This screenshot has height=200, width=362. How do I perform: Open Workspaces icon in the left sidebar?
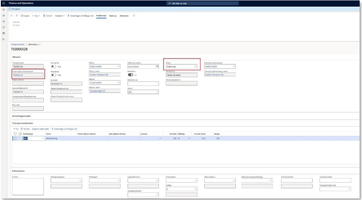tap(3, 34)
